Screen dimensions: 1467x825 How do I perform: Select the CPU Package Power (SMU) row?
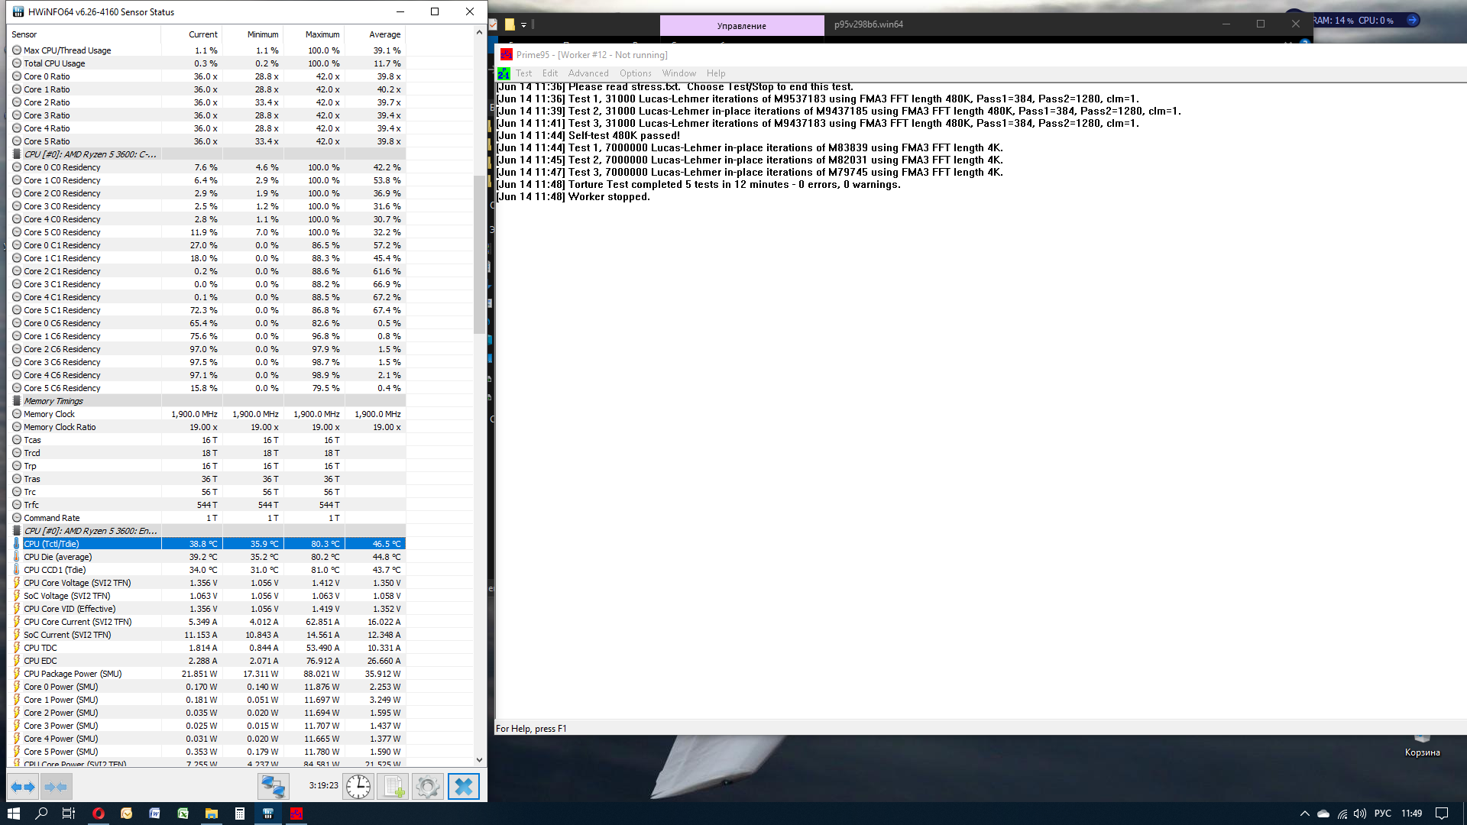[x=73, y=674]
